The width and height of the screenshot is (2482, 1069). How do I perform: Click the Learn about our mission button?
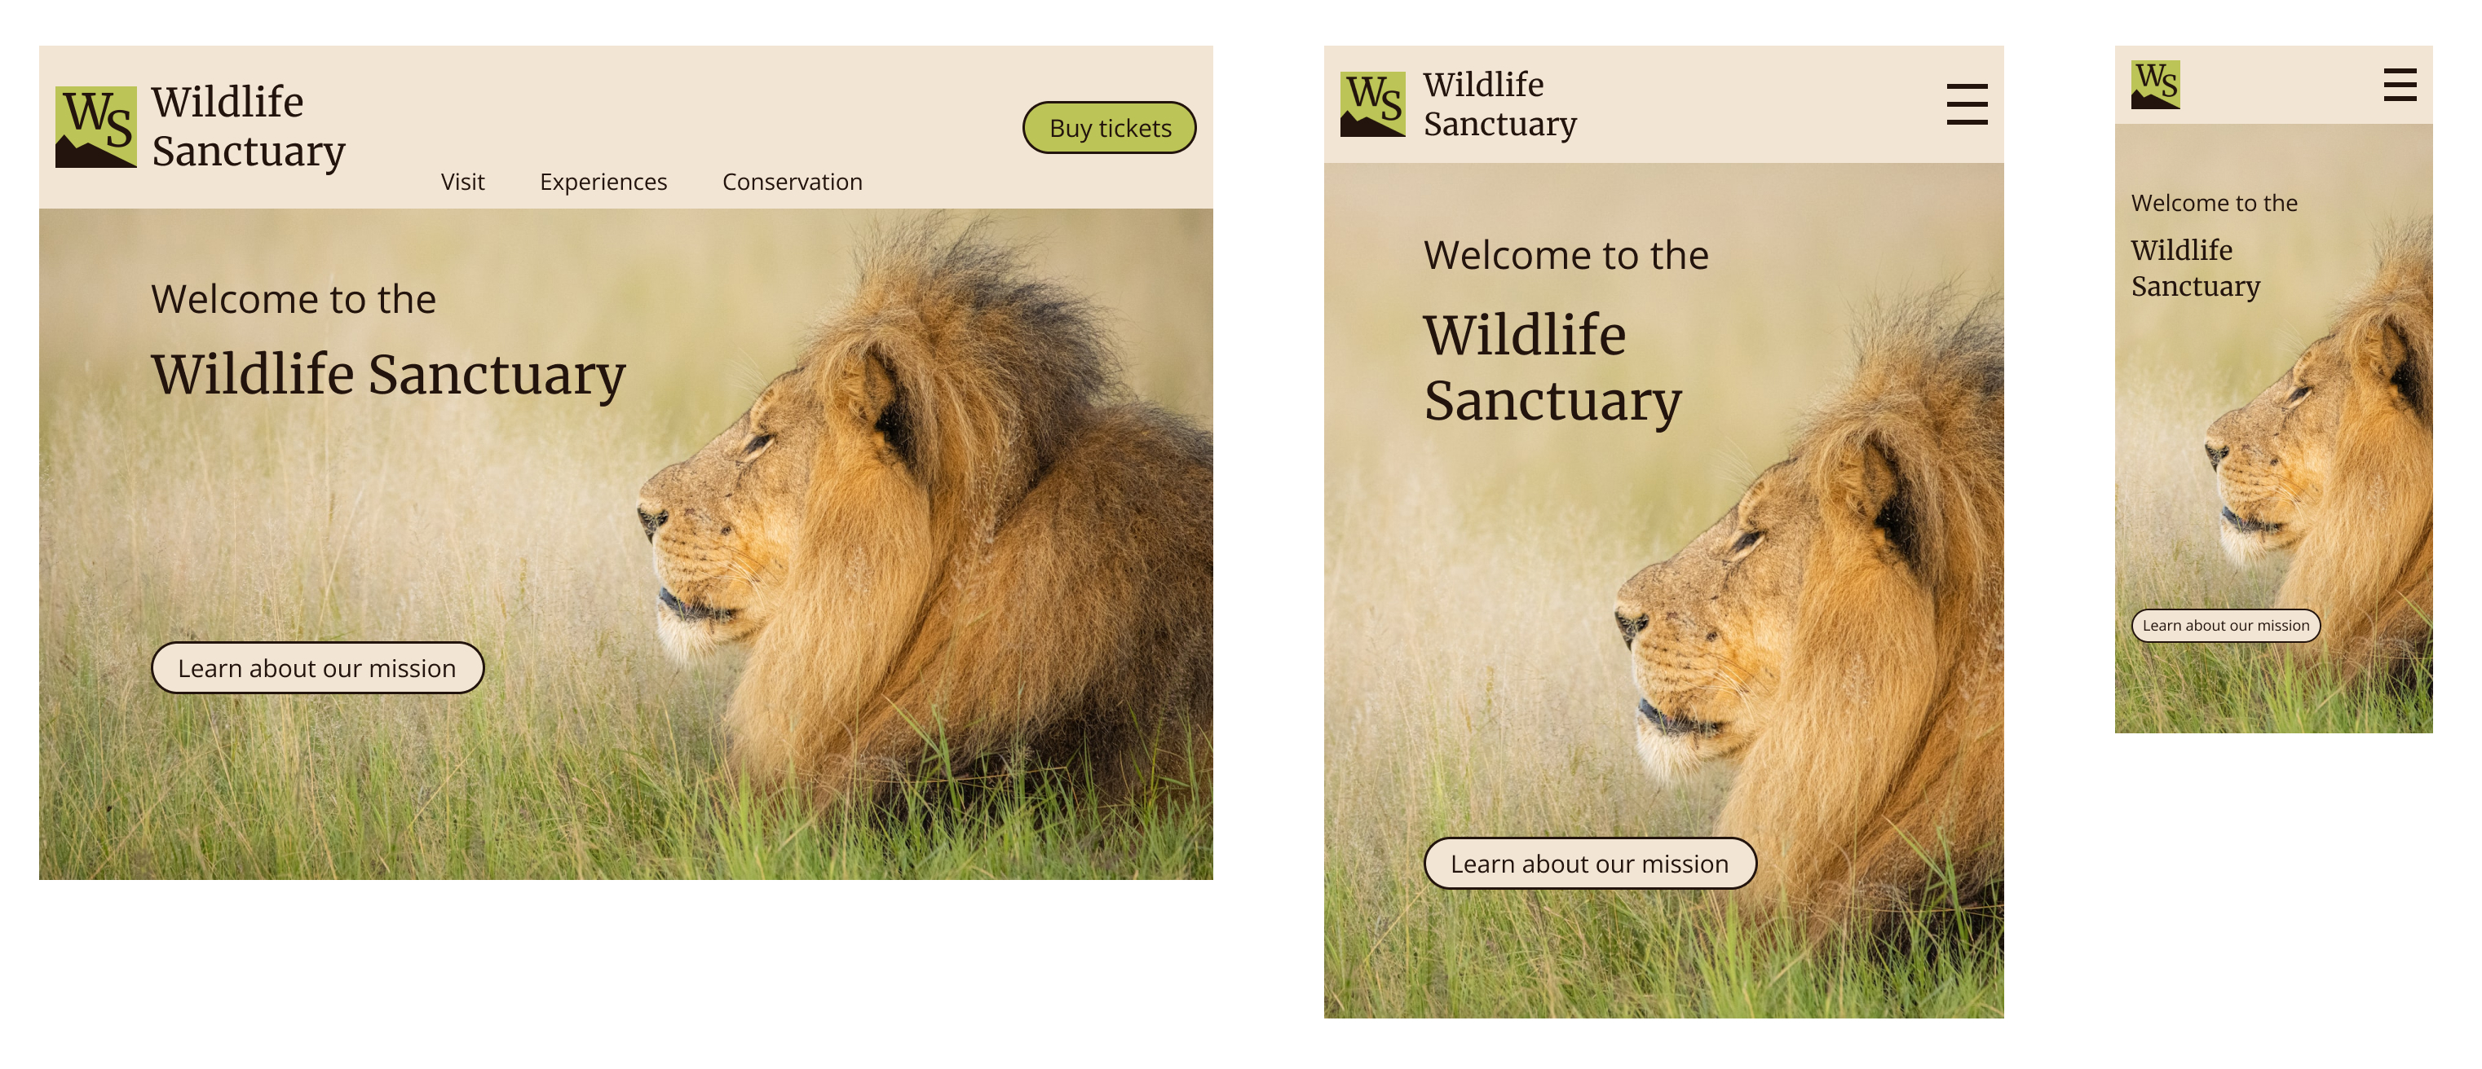315,666
